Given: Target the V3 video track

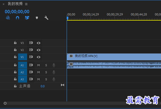Looking at the screenshot, I should [x=22, y=43].
